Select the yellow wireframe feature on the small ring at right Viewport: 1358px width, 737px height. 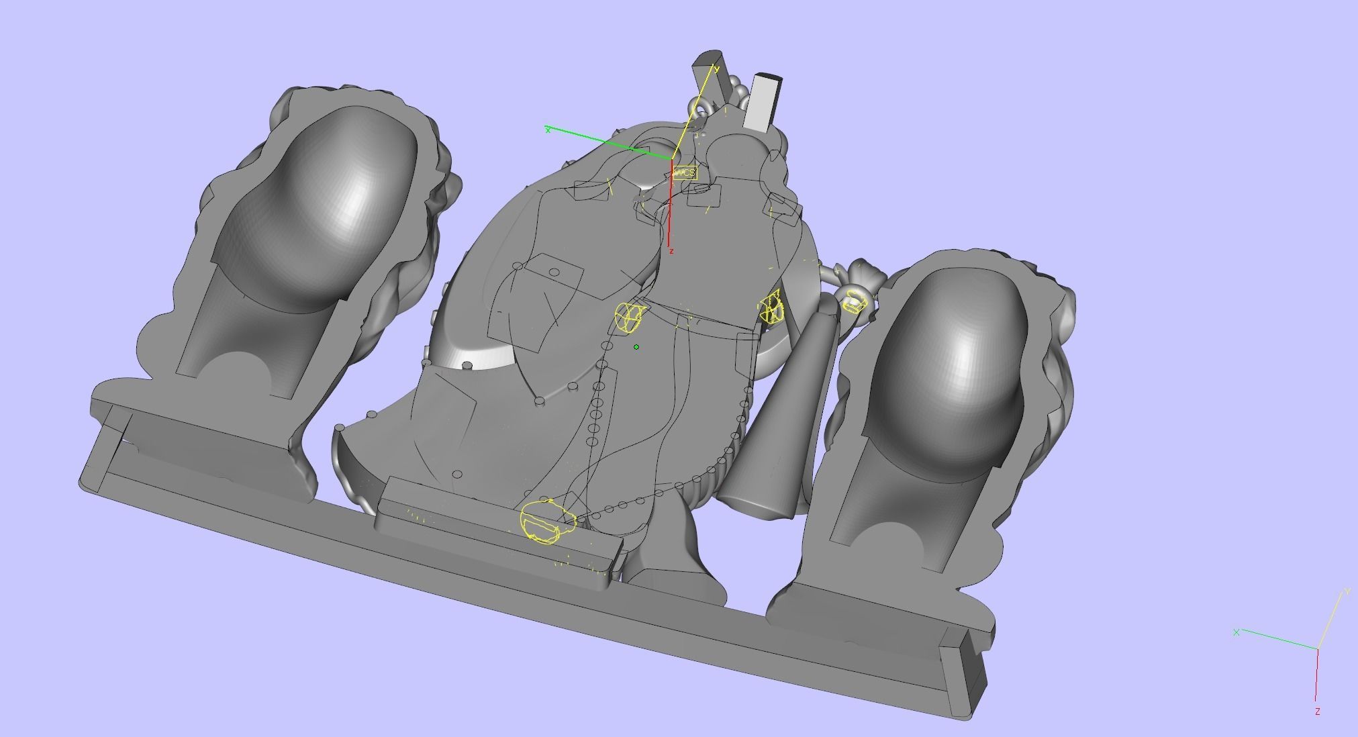(x=854, y=301)
